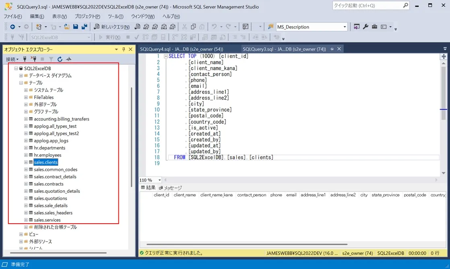Viewport: 450px width, 269px height.
Task: Open the toolbox icon
Action: (x=374, y=27)
